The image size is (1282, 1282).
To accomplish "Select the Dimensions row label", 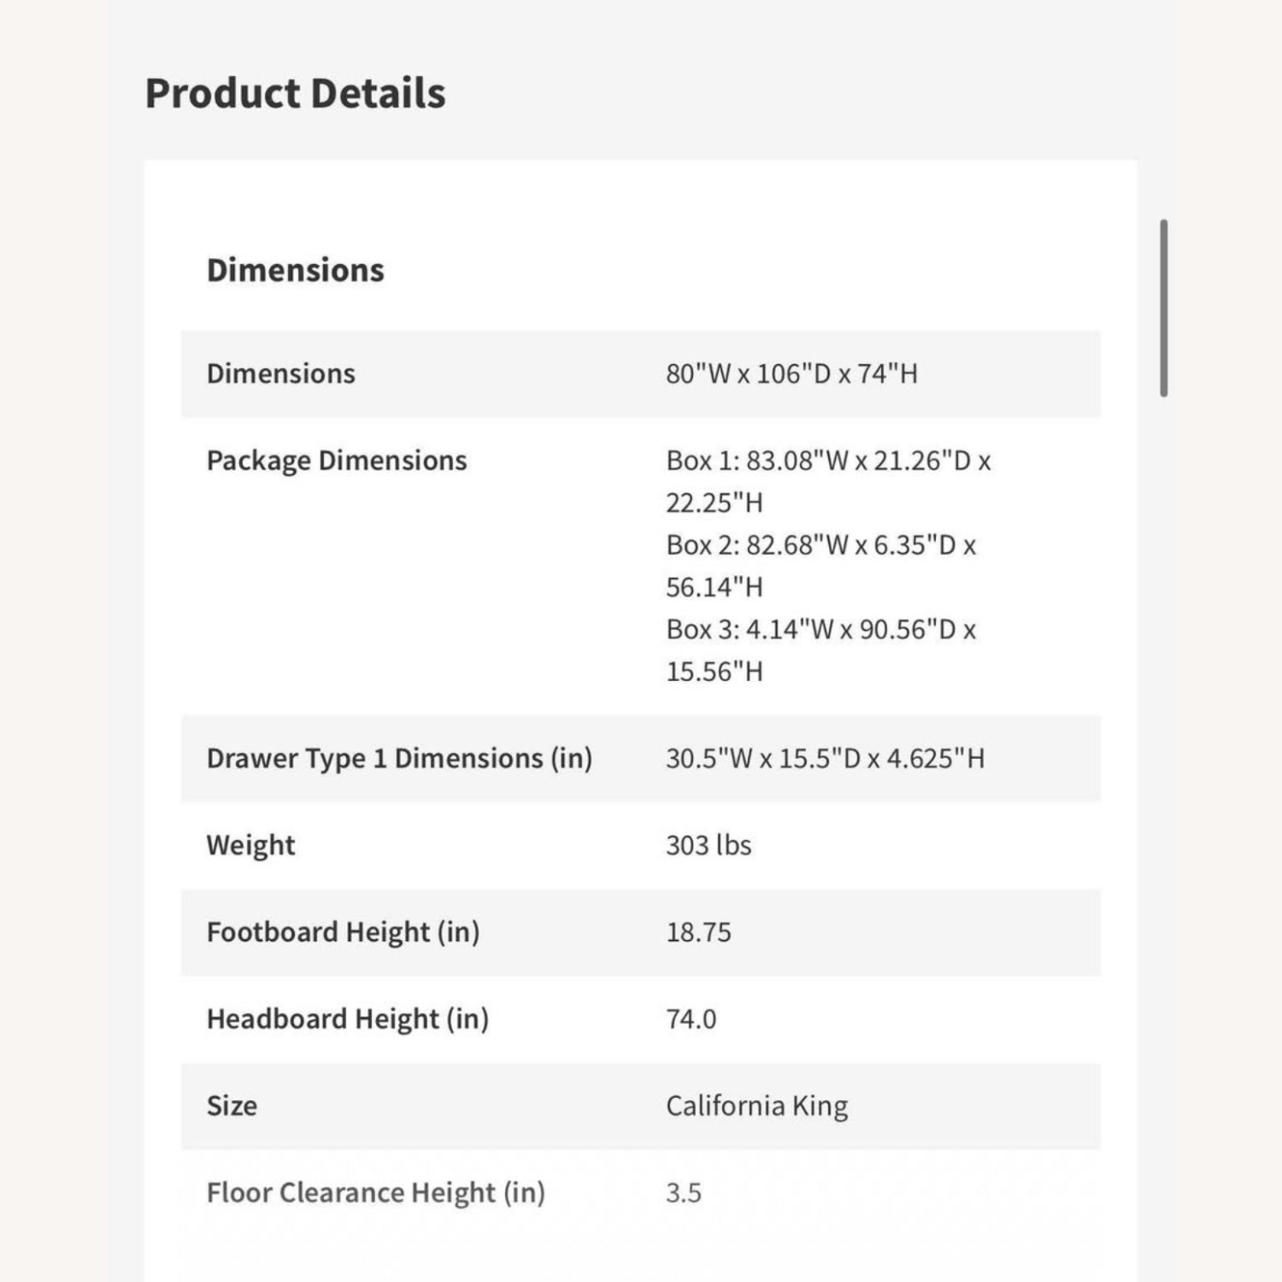I will [x=280, y=373].
